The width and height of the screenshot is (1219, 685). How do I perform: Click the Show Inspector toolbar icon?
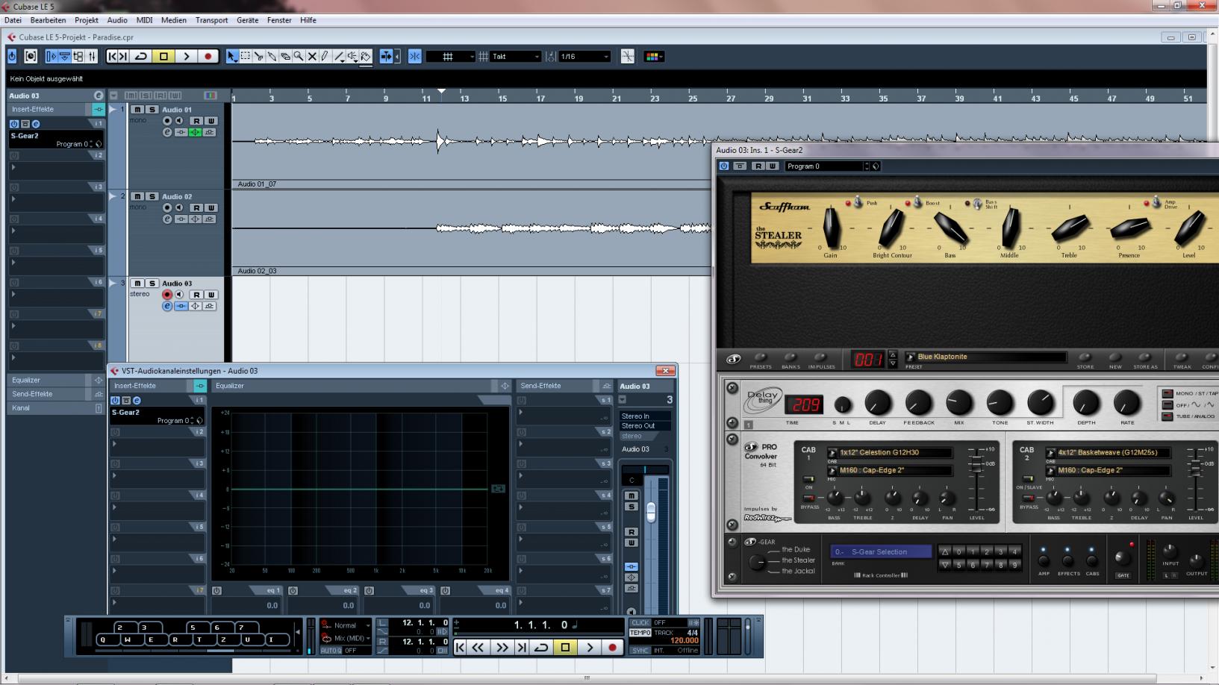coord(52,57)
